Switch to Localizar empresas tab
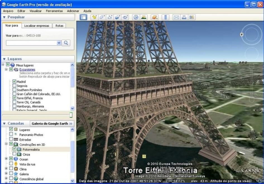 click(37, 26)
